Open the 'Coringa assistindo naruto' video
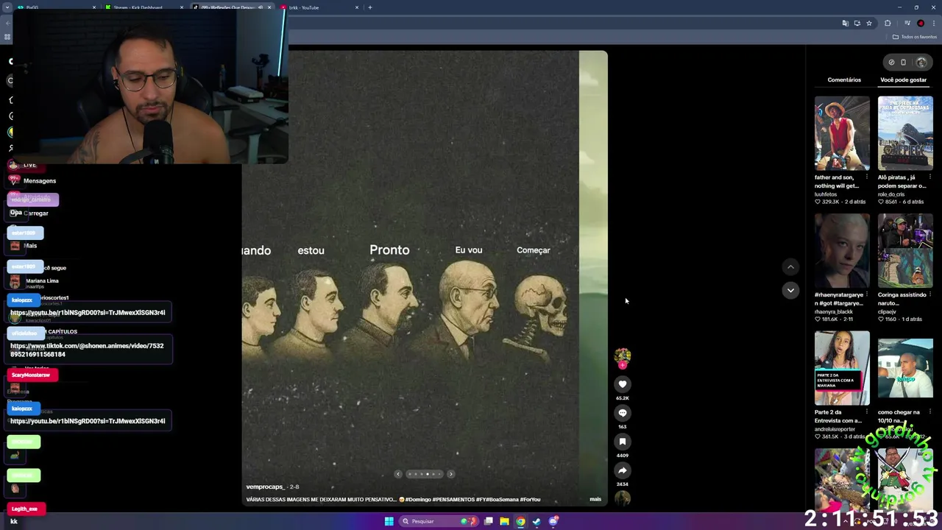942x530 pixels. click(905, 251)
